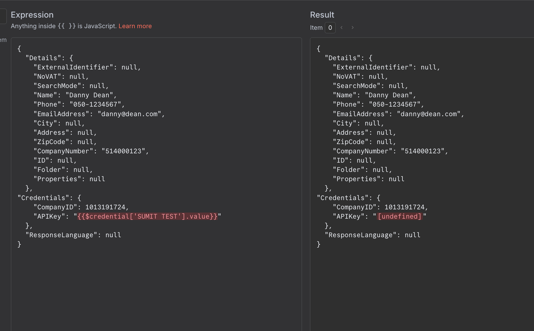The height and width of the screenshot is (331, 534).
Task: Place cursor on the "Name": "Danny Dean" line in the Expression editor
Action: [75, 95]
